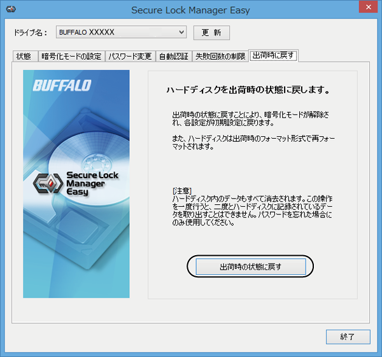
Task: Click the 終了 exit button
Action: (348, 337)
